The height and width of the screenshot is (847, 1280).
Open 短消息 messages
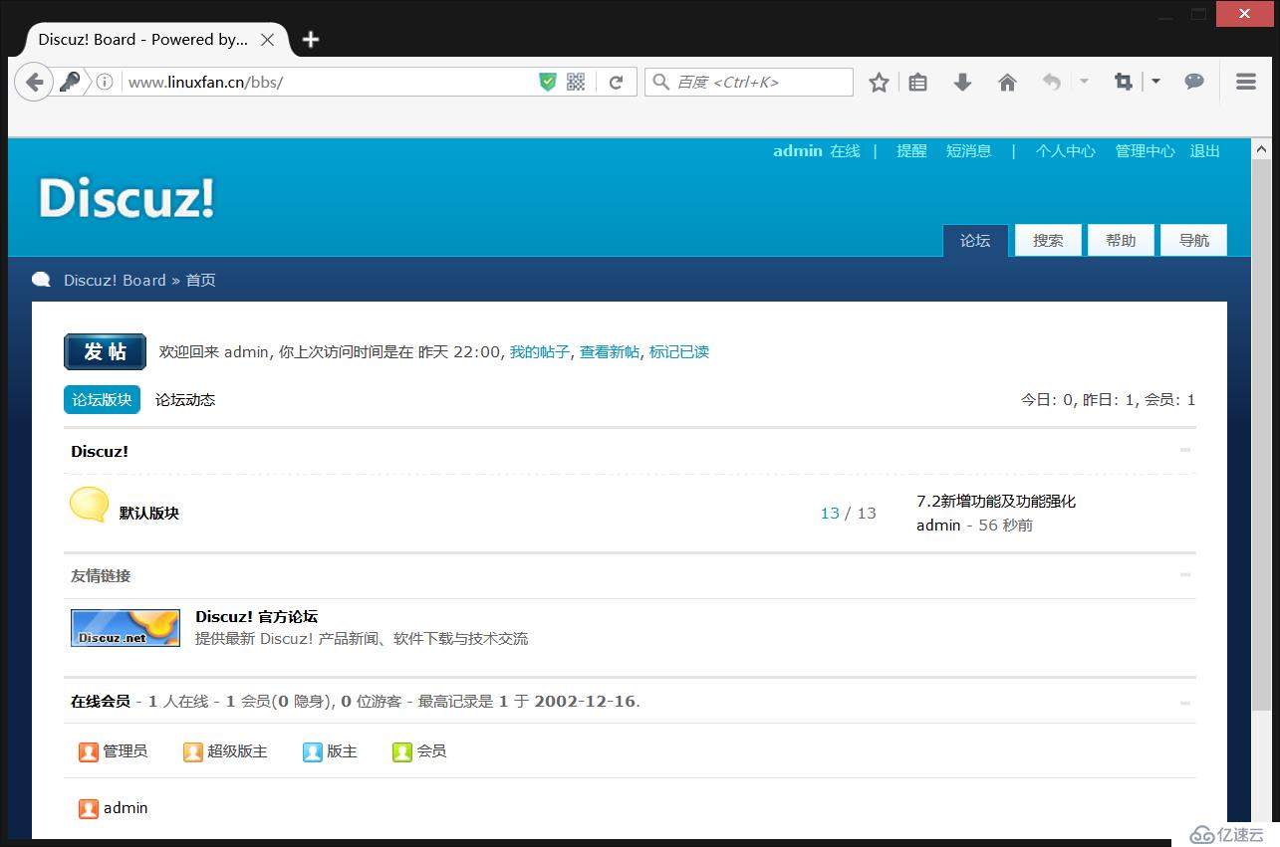point(969,151)
